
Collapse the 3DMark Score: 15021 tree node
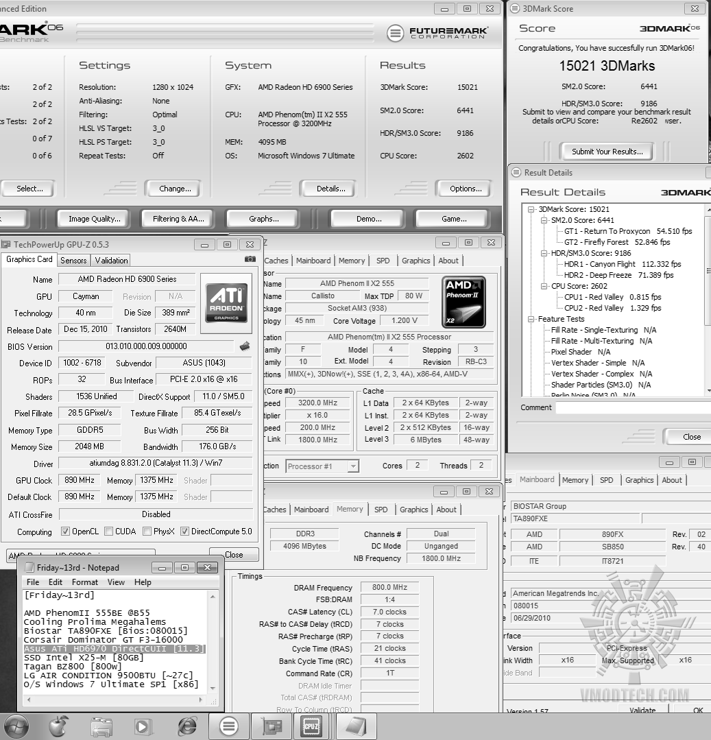pos(531,209)
